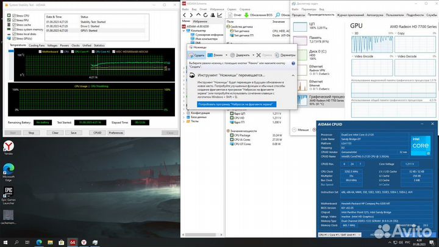The width and height of the screenshot is (439, 247).
Task: Open the Избранное tab in AIDA64 sidebar
Action: click(x=200, y=21)
